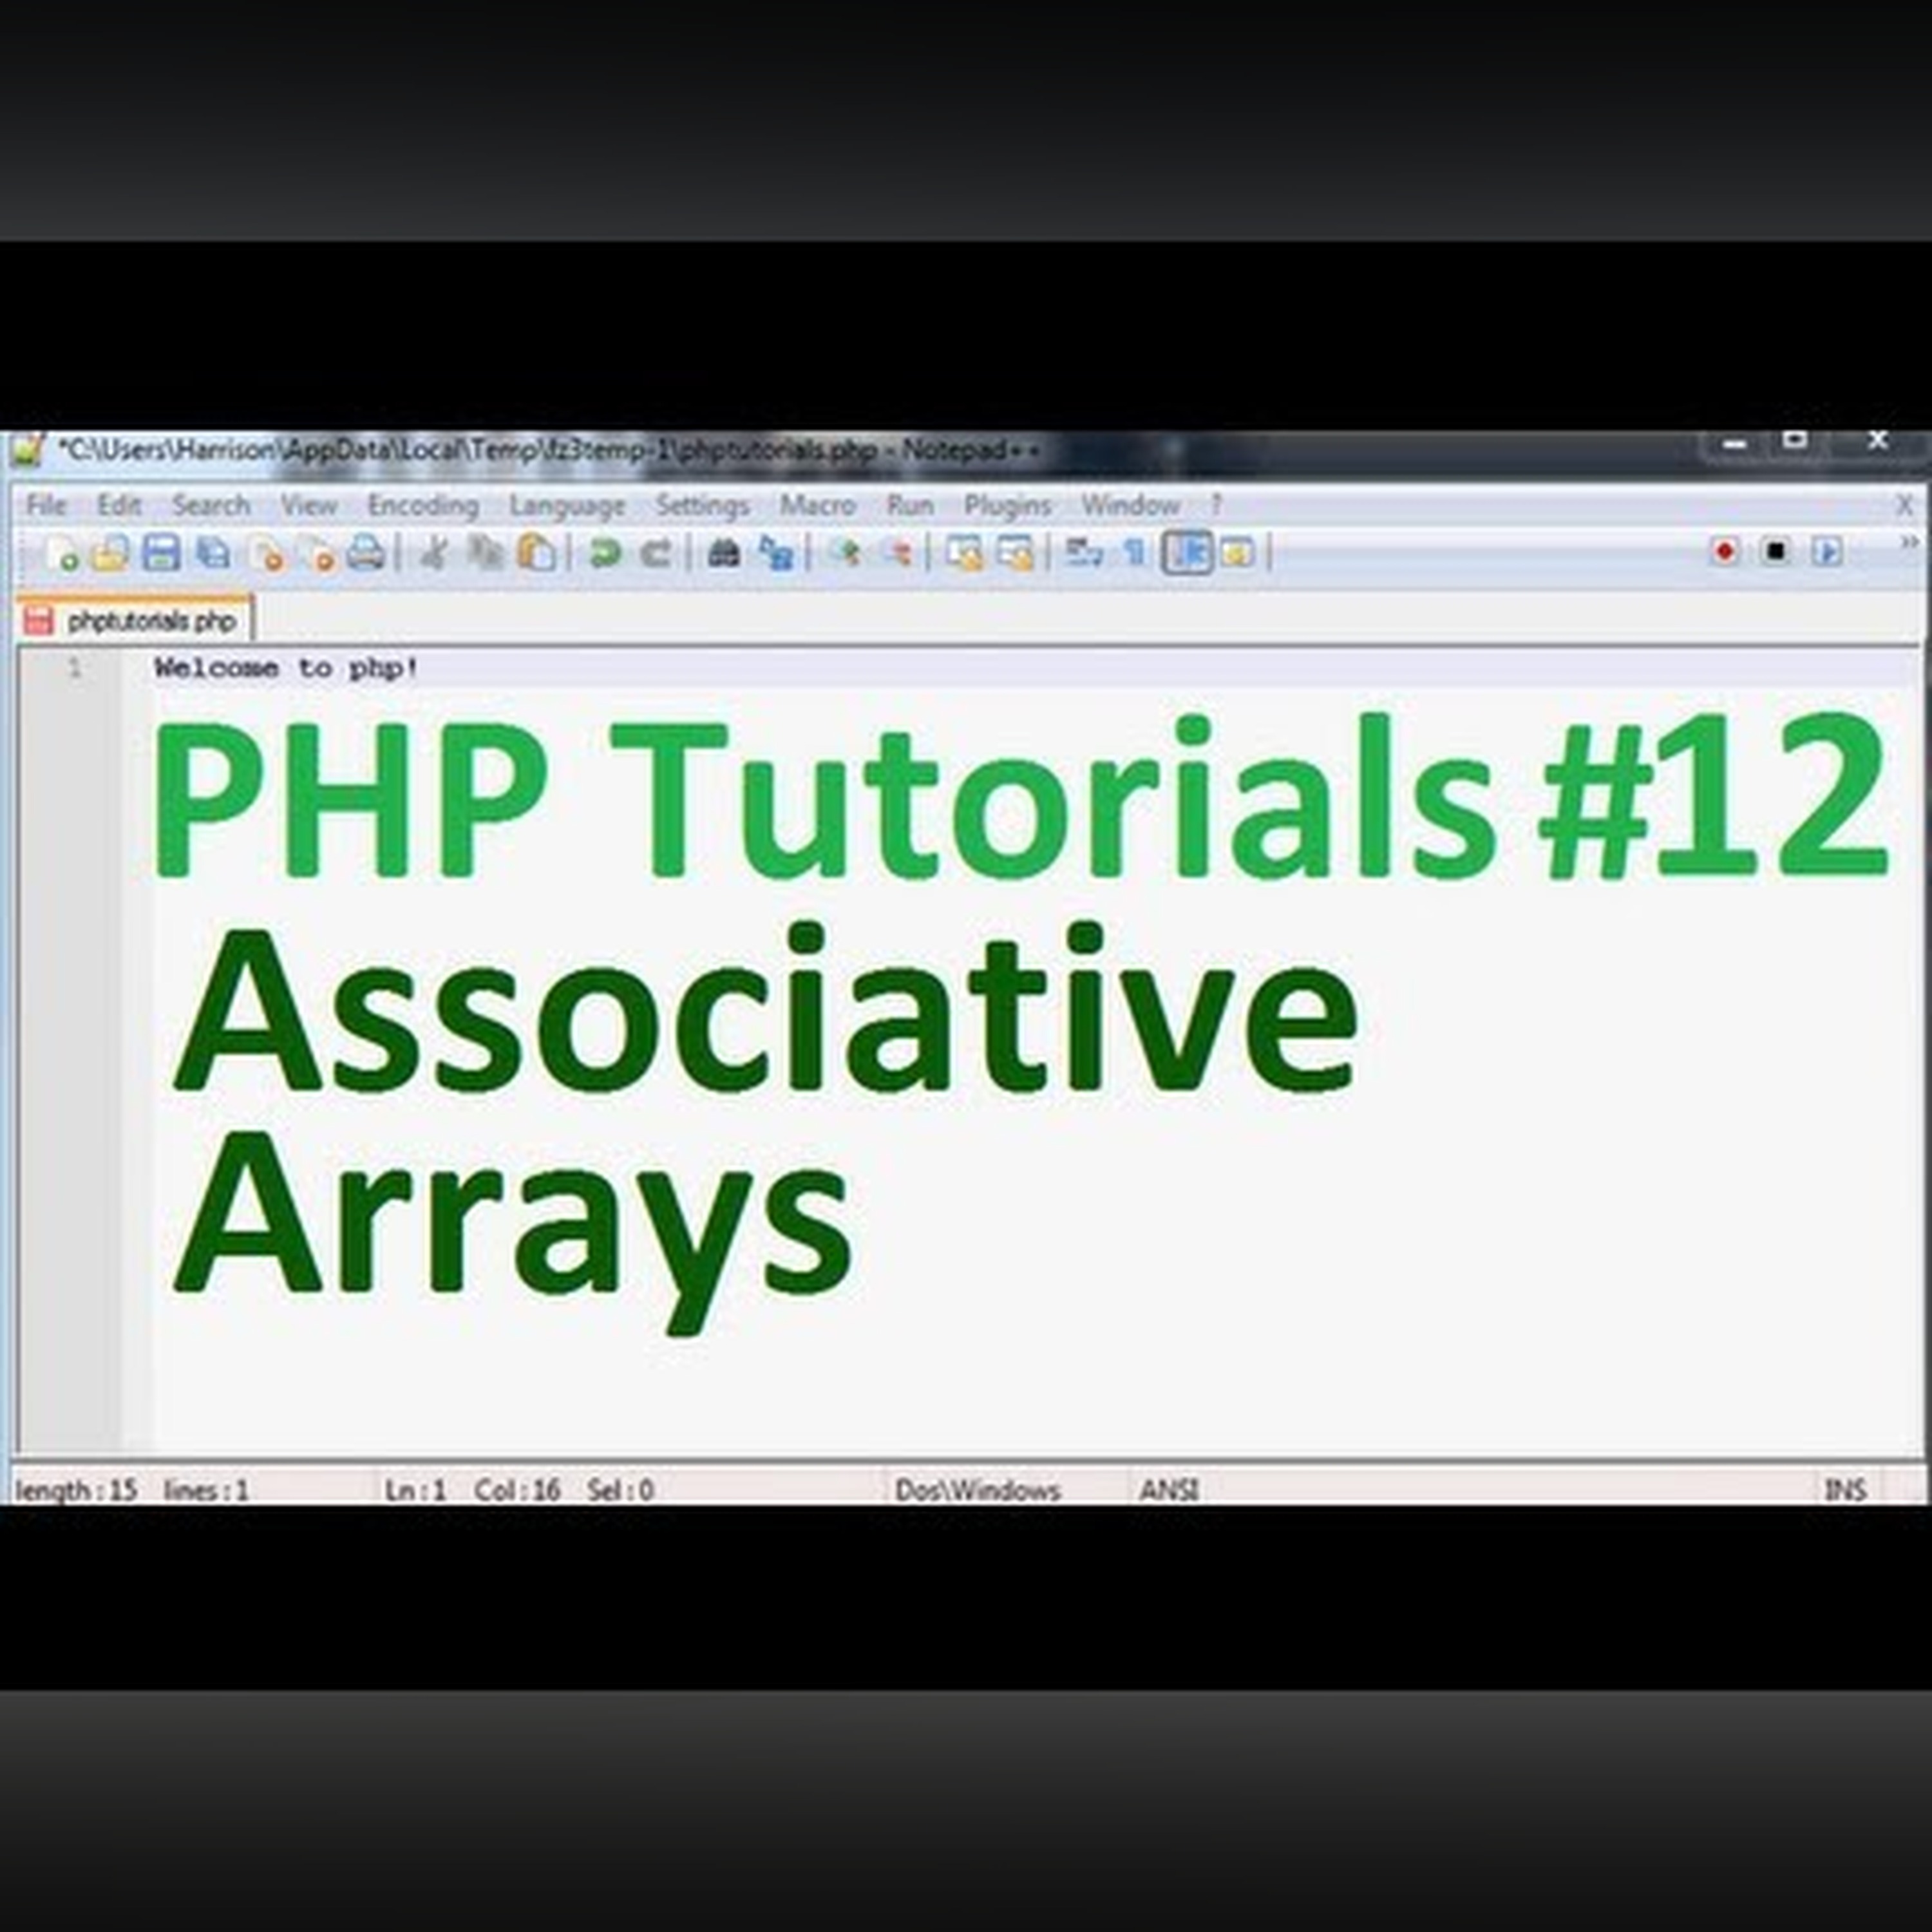
Task: Select the phptutorials.php tab
Action: point(135,620)
